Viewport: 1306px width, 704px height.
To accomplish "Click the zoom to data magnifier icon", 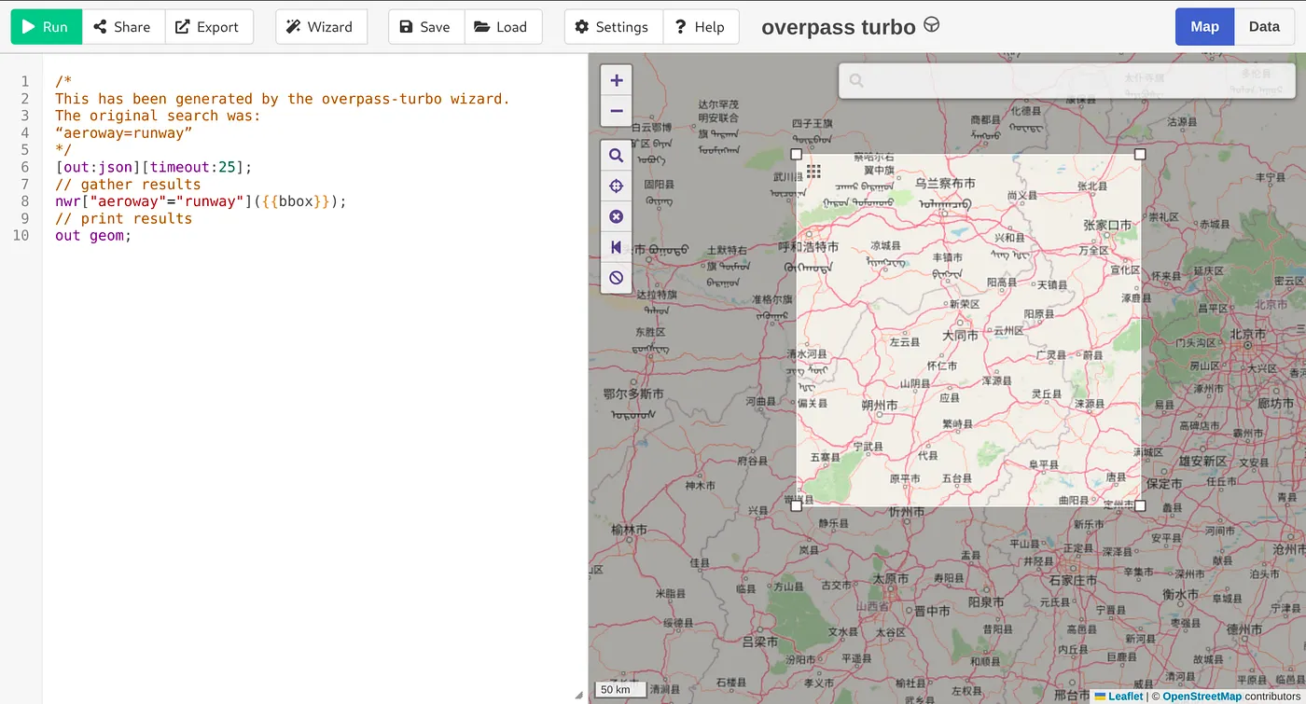I will (x=616, y=156).
